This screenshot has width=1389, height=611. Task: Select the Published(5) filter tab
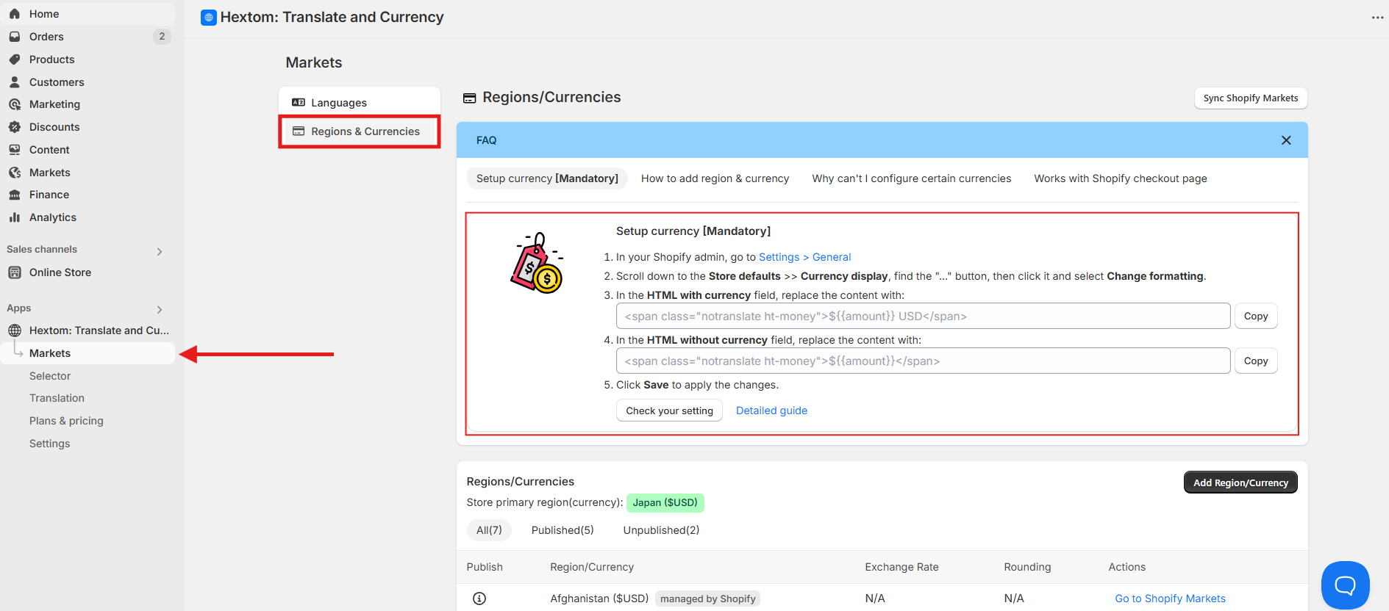pyautogui.click(x=563, y=530)
